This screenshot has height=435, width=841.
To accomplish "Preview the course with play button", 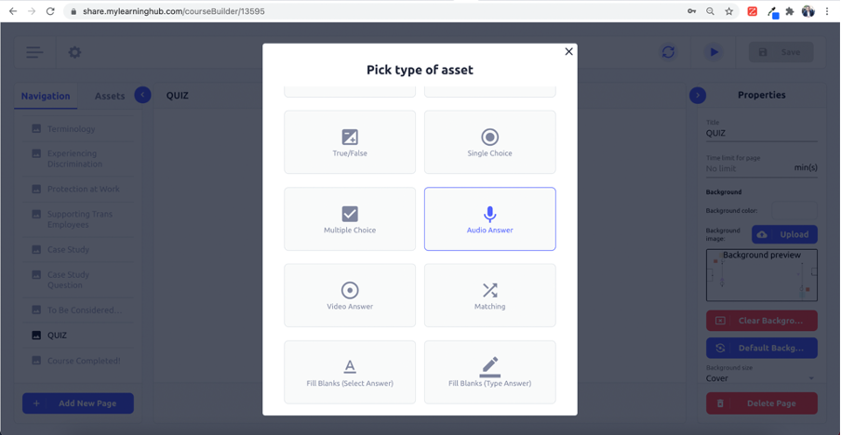I will click(x=714, y=52).
